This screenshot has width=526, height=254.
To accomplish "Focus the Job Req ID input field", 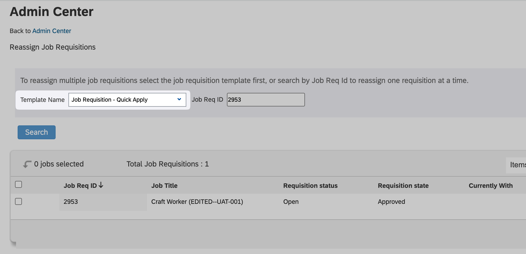I will (x=265, y=100).
